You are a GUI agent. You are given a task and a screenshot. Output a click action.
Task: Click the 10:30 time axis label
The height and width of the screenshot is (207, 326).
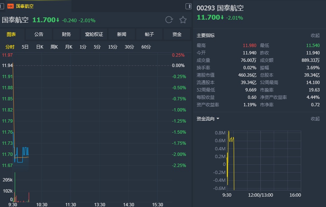42,205
